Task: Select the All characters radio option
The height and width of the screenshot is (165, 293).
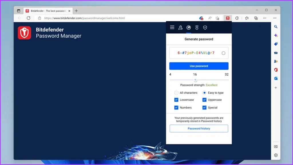Action: click(176, 93)
